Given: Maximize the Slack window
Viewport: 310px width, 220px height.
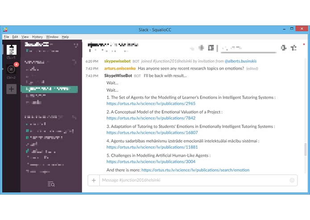Looking at the screenshot, I should [292, 29].
